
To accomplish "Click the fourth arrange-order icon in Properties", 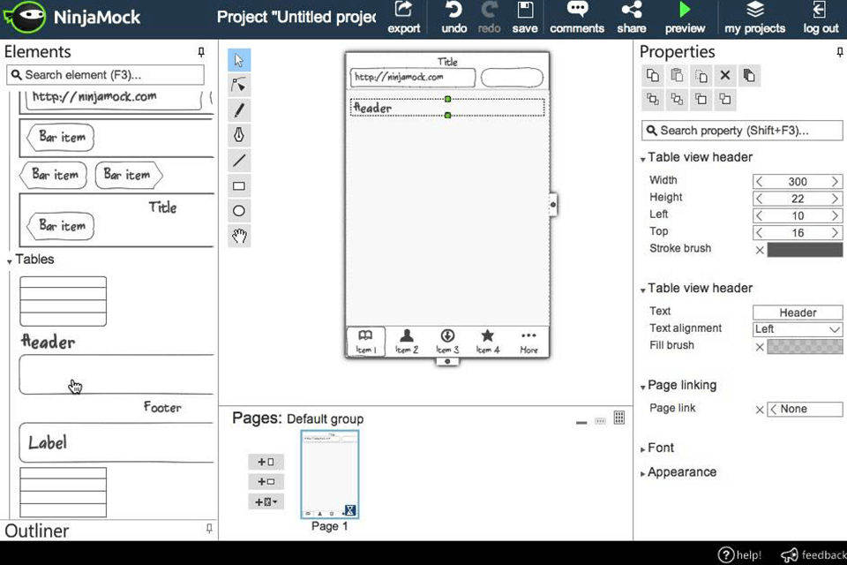I will [725, 100].
